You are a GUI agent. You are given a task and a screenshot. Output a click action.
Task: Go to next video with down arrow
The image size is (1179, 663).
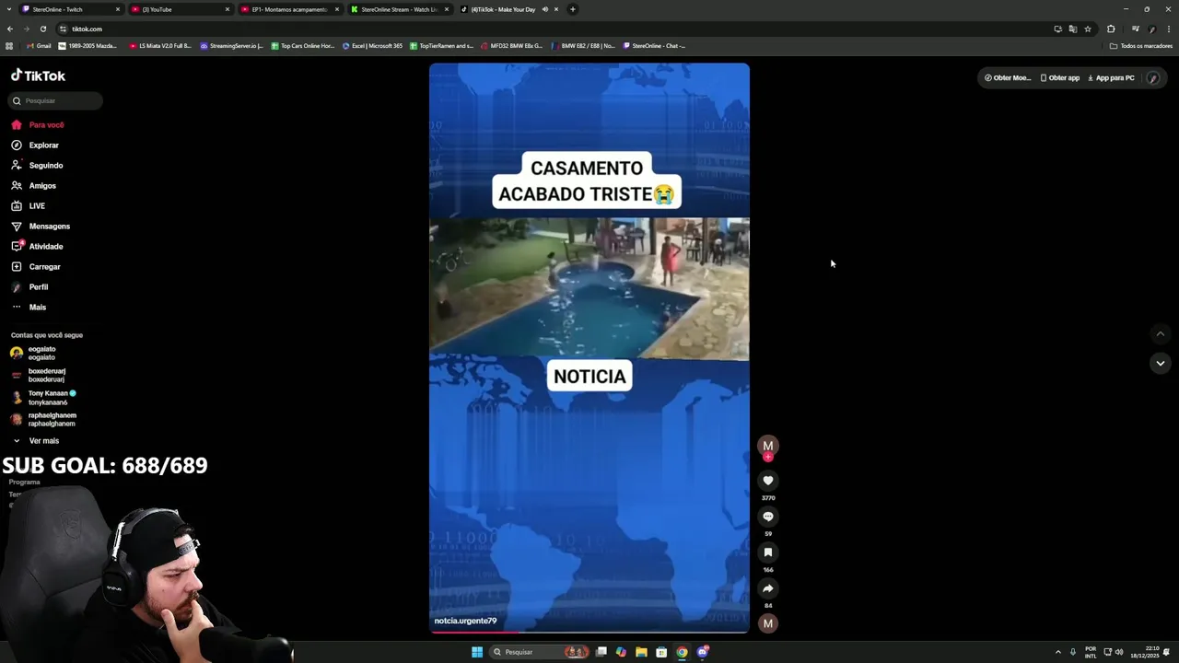tap(1160, 363)
